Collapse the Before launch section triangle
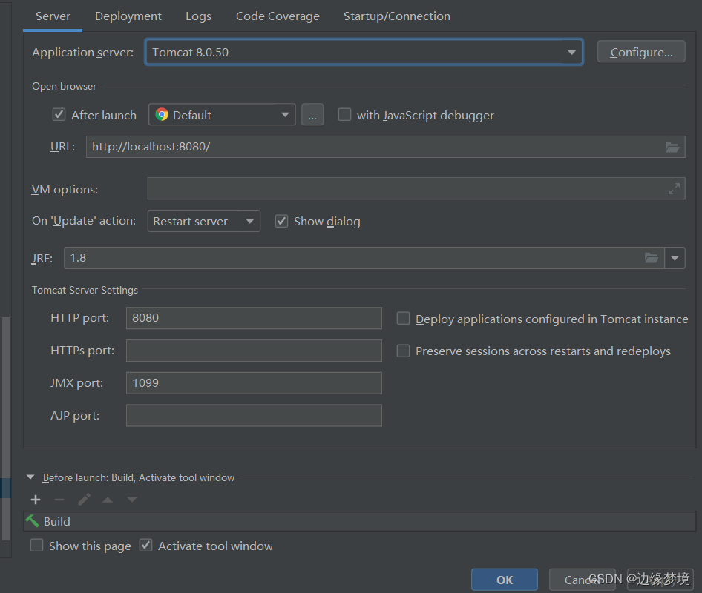 (30, 477)
